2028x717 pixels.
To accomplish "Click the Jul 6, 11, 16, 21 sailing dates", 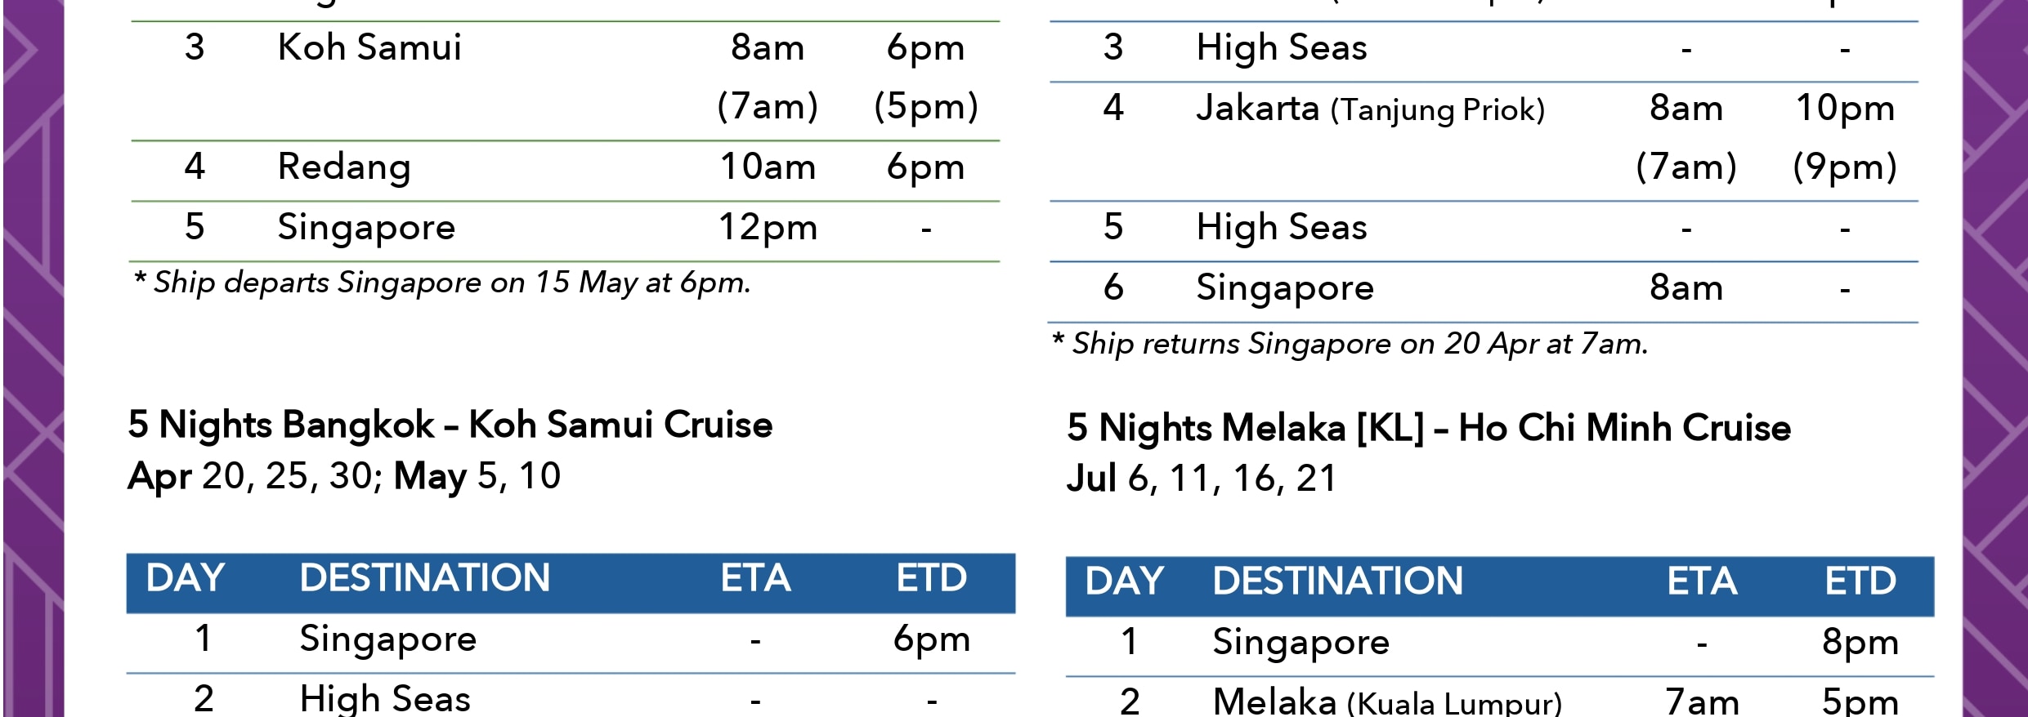I will click(x=1202, y=479).
